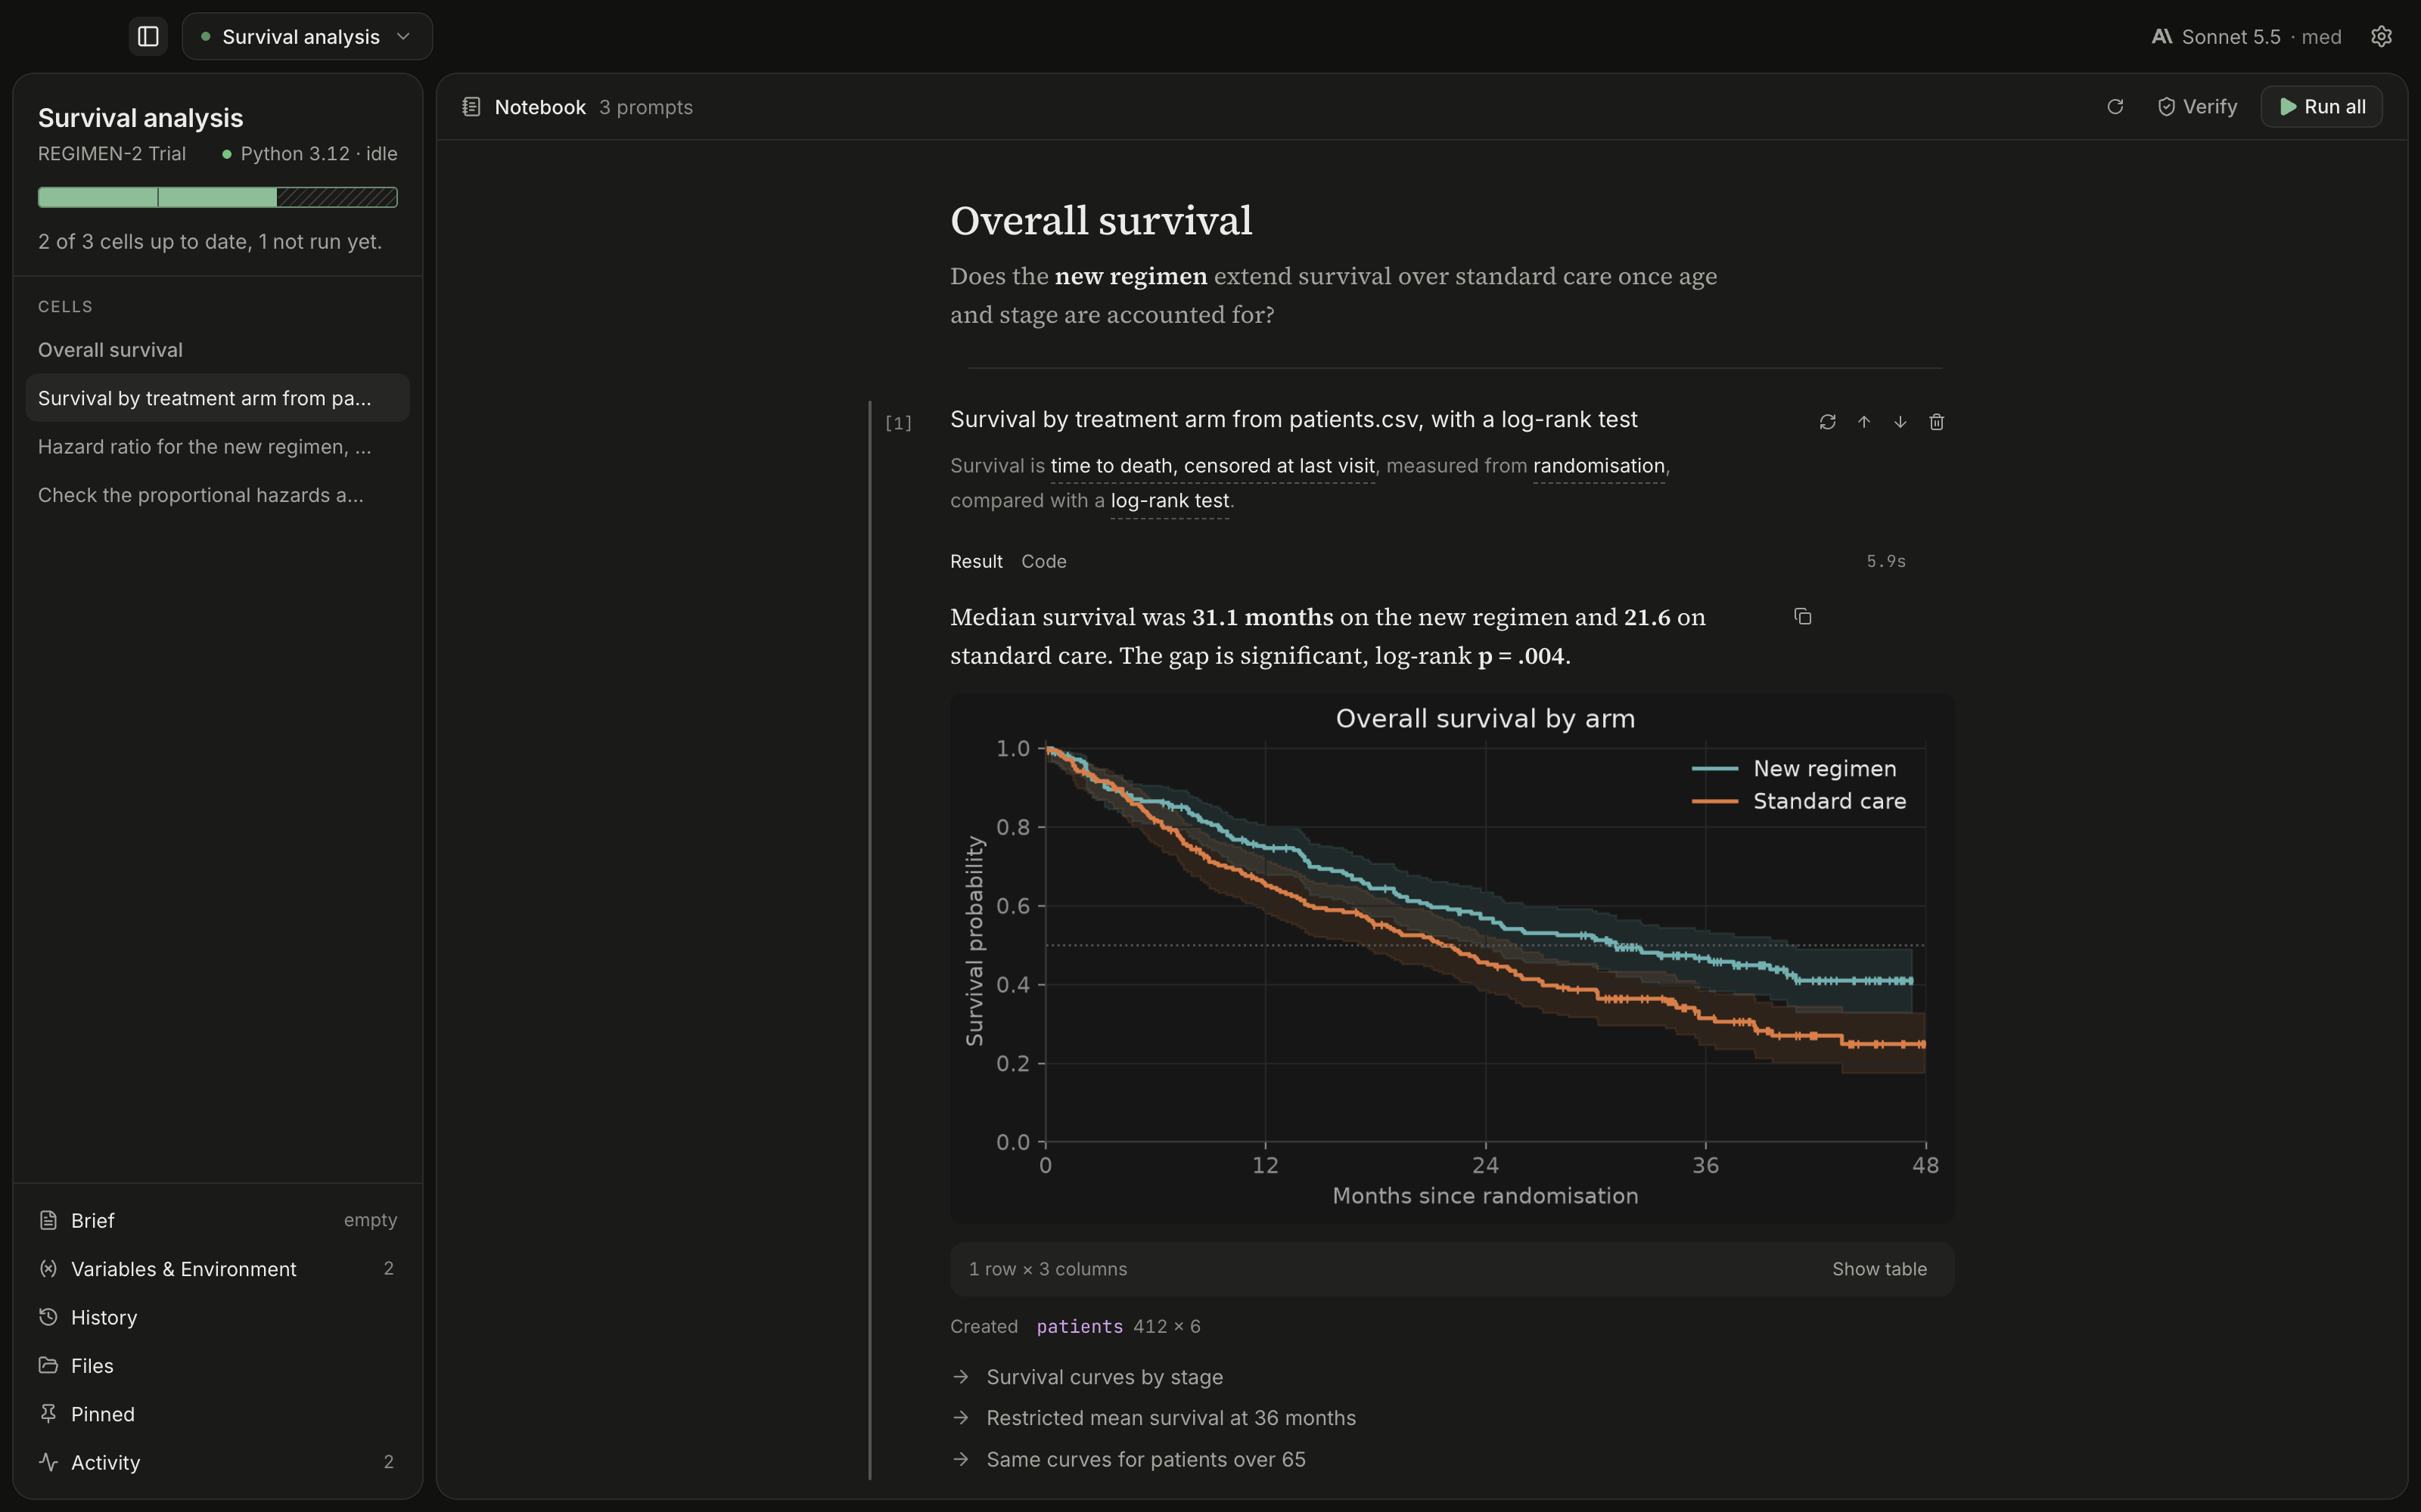Open the Pinned panel
Viewport: 2421px width, 1512px height.
[217, 1414]
